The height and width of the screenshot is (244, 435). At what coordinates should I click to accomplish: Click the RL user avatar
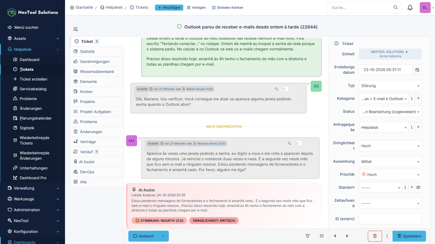(425, 8)
